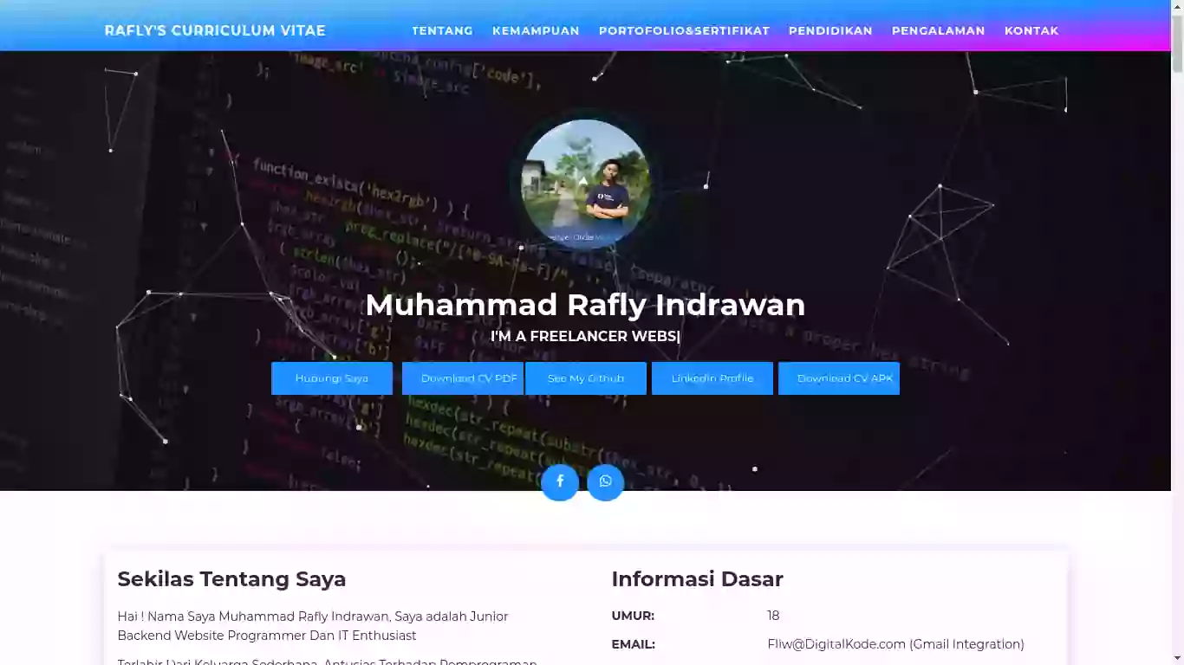
Task: Click the email Fliw@DigitalKode.com text
Action: pos(895,644)
